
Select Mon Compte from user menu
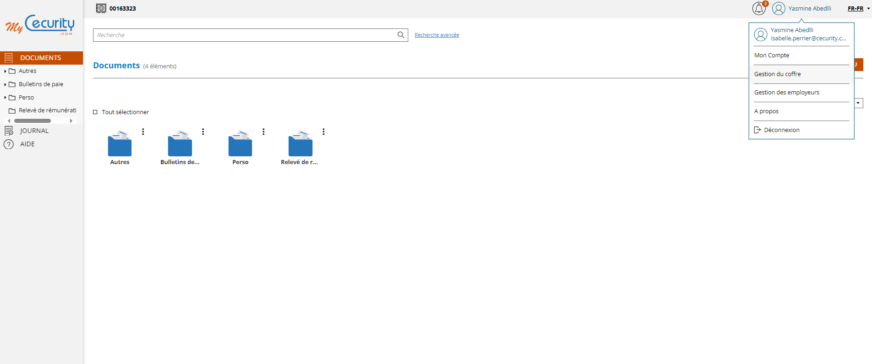tap(772, 55)
